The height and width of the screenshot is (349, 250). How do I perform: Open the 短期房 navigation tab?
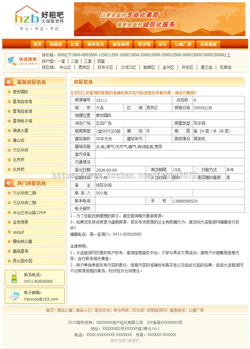tap(56, 44)
